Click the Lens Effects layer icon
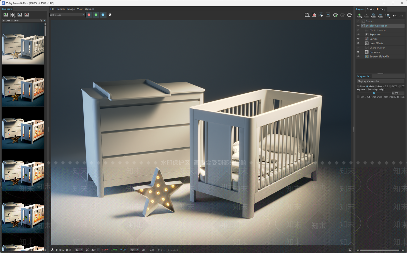Viewport: 407px width, 253px height. tap(367, 43)
